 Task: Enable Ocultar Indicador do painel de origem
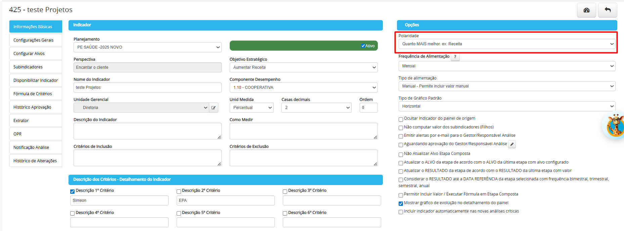[x=401, y=119]
